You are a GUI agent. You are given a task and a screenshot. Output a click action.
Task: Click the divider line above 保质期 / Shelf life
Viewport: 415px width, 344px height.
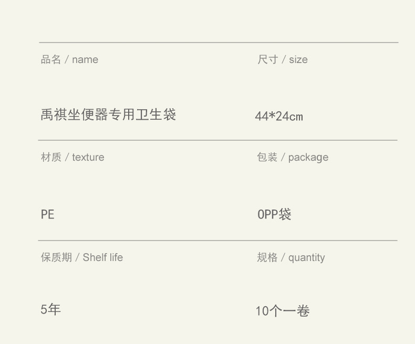click(217, 241)
